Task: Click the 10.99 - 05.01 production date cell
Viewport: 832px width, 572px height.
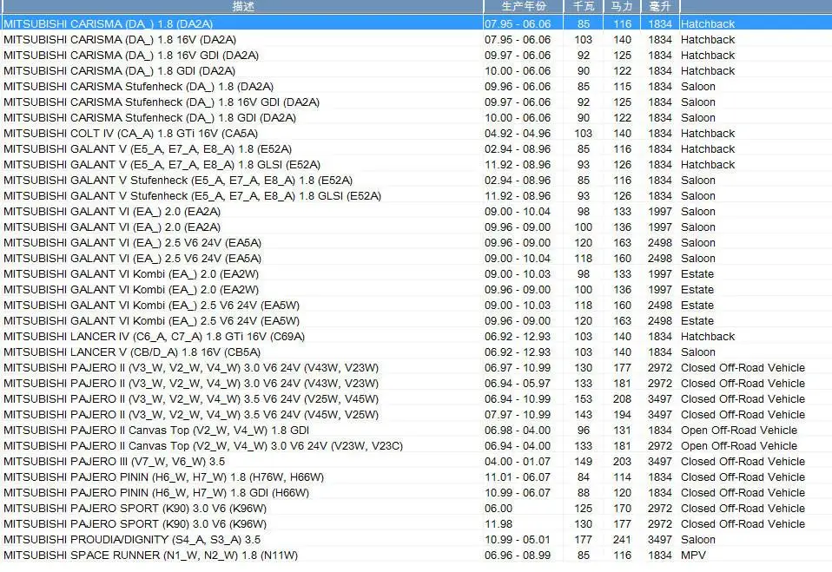Action: click(518, 540)
